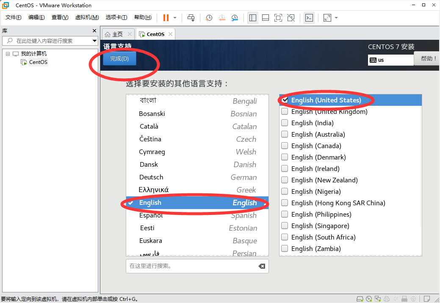440x303 pixels.
Task: Close the CentOS tab
Action: pos(170,34)
